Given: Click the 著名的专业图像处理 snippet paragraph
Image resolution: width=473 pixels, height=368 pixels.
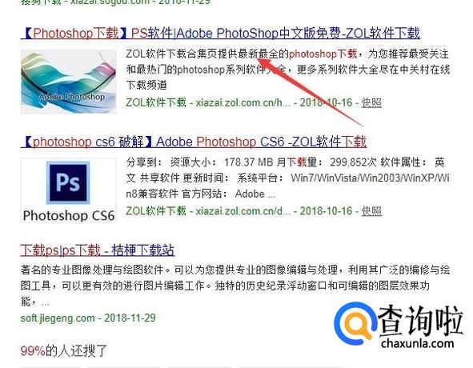Looking at the screenshot, I should (235, 285).
